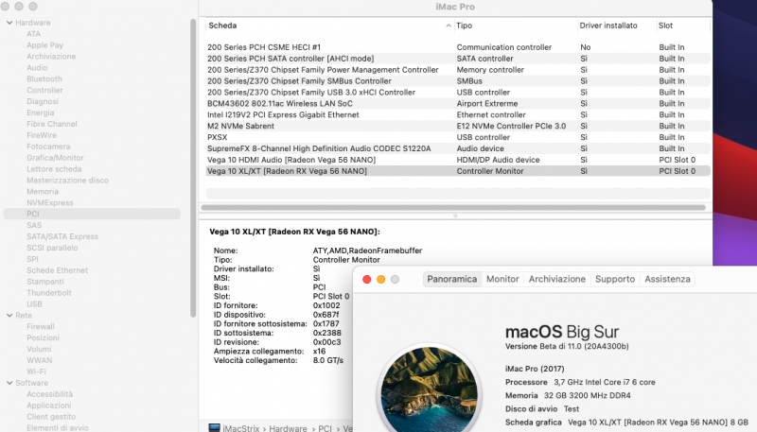757x432 pixels.
Task: Select ATA in the Hardware list
Action: pyautogui.click(x=33, y=34)
